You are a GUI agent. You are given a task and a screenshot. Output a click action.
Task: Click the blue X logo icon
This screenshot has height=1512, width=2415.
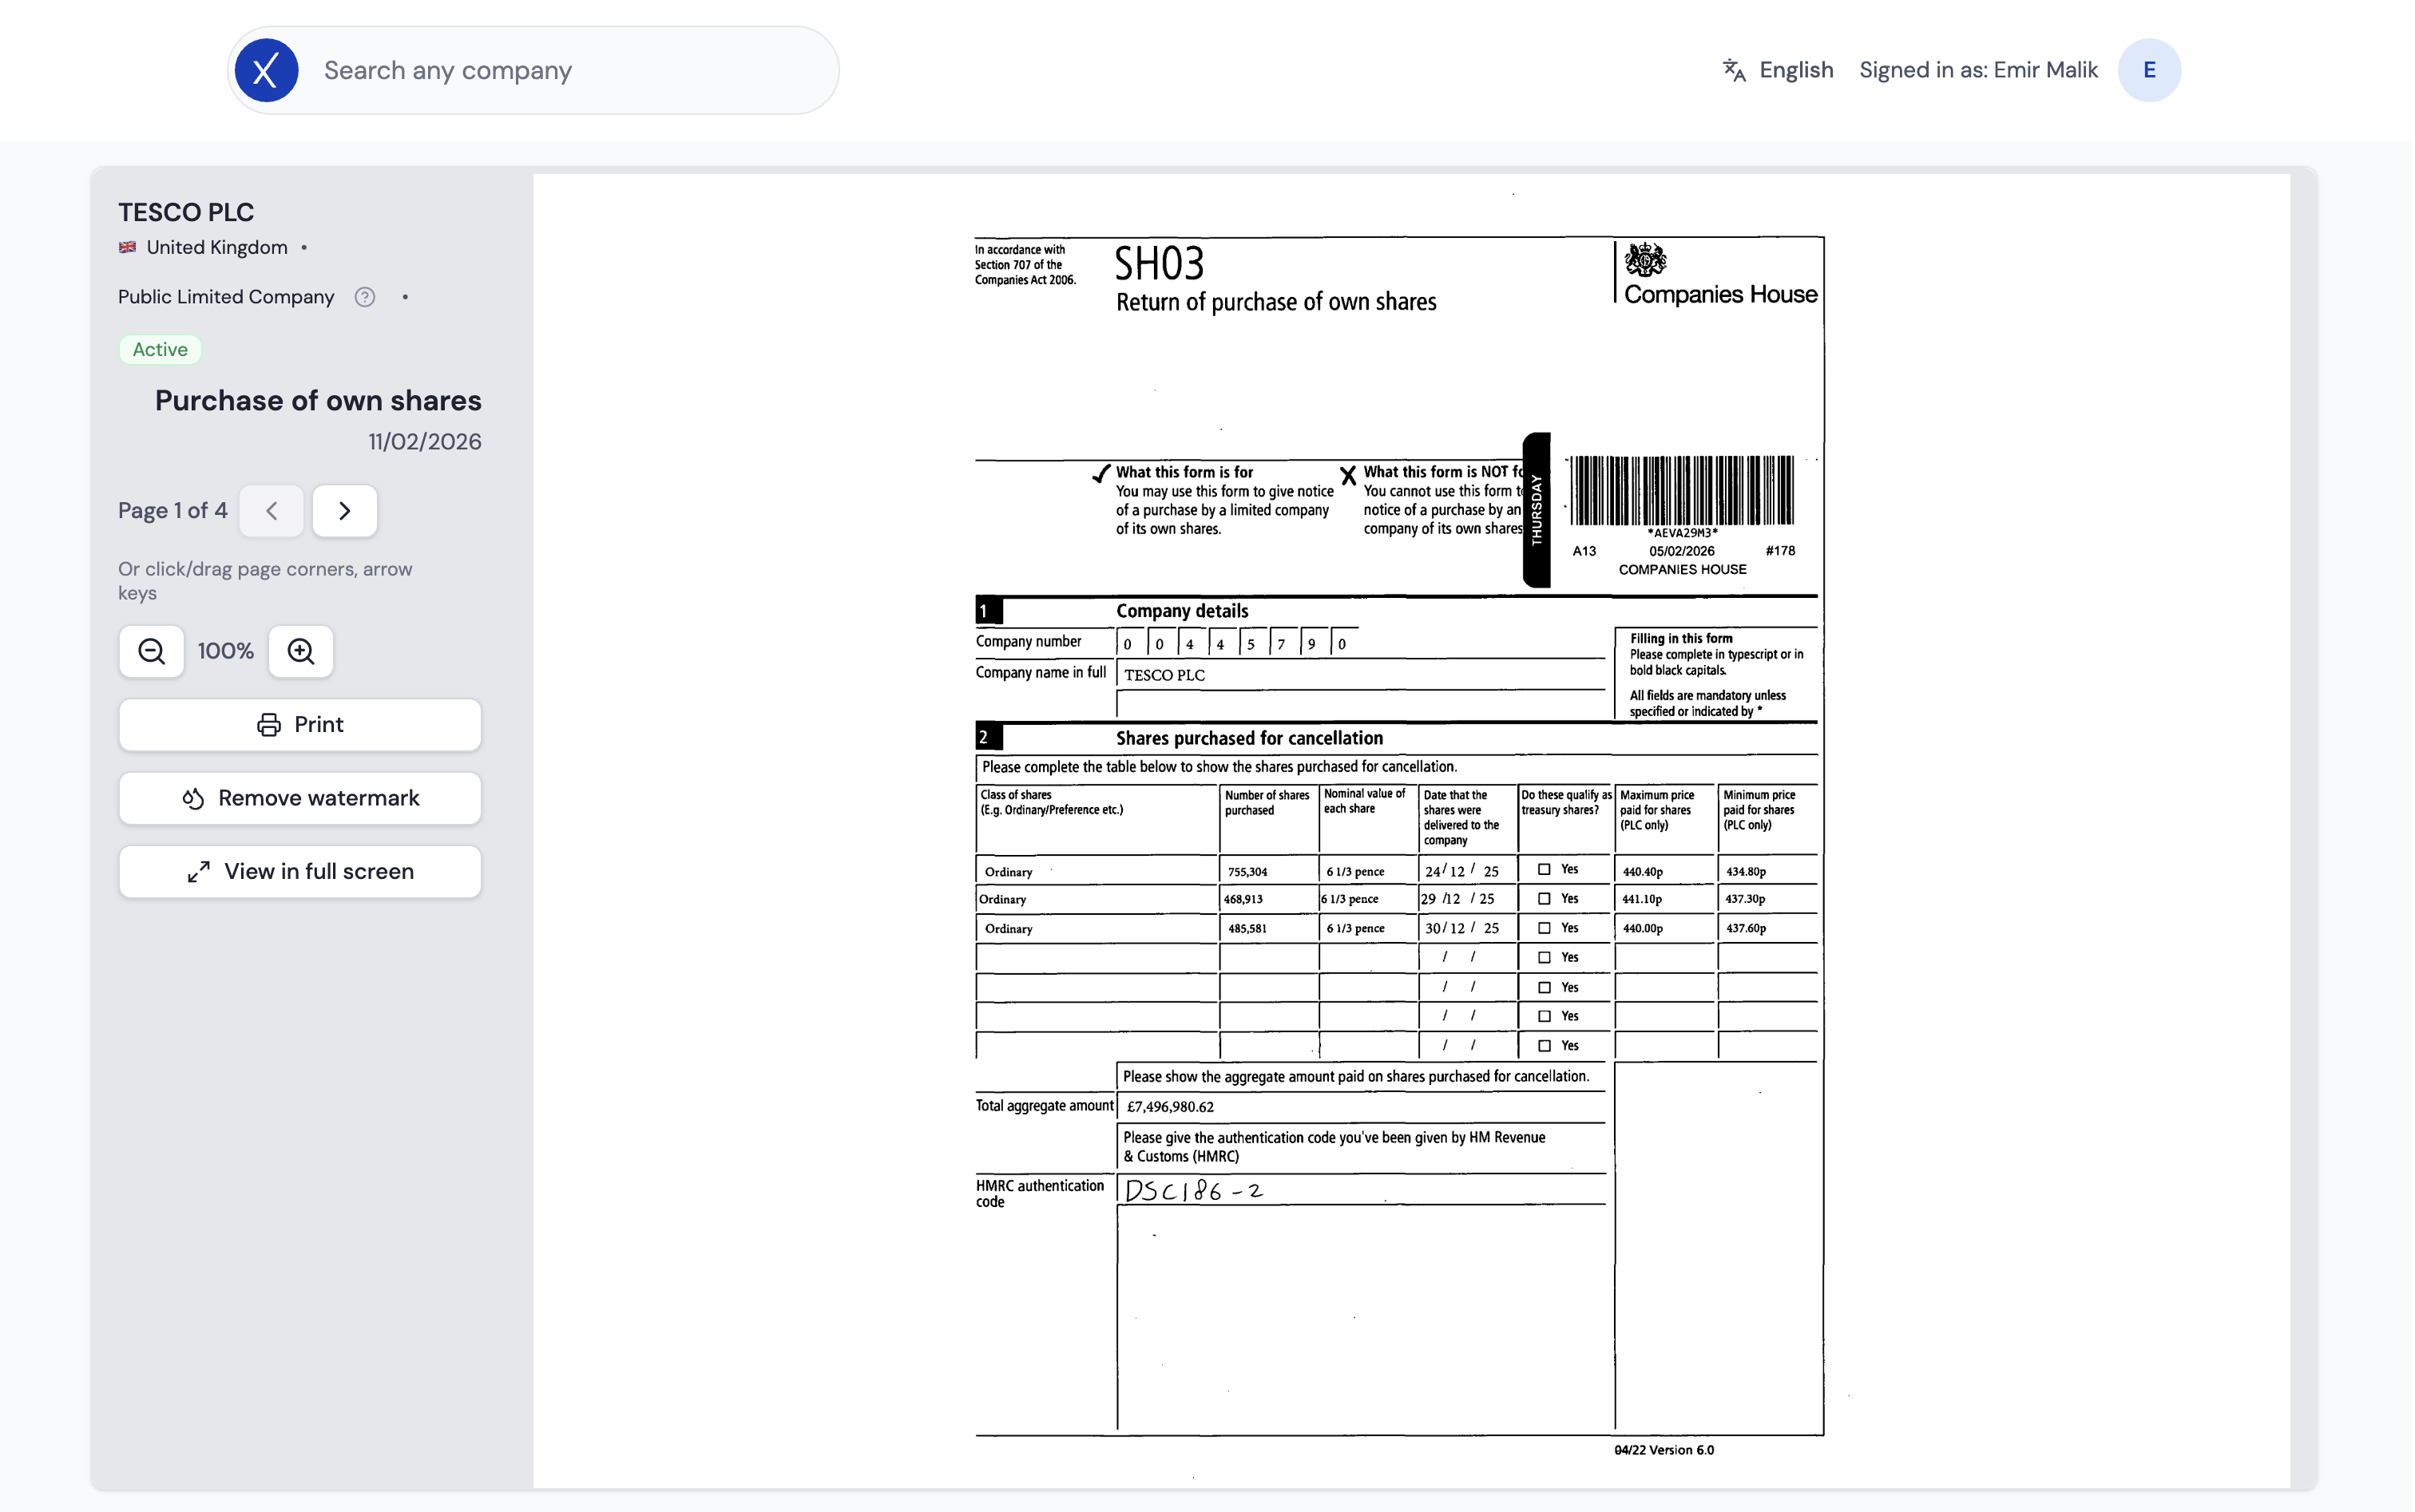pyautogui.click(x=266, y=70)
